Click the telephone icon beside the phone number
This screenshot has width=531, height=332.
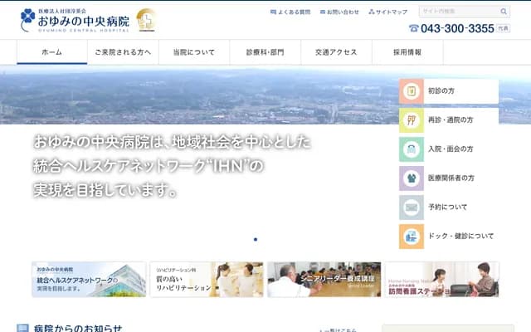tap(414, 28)
